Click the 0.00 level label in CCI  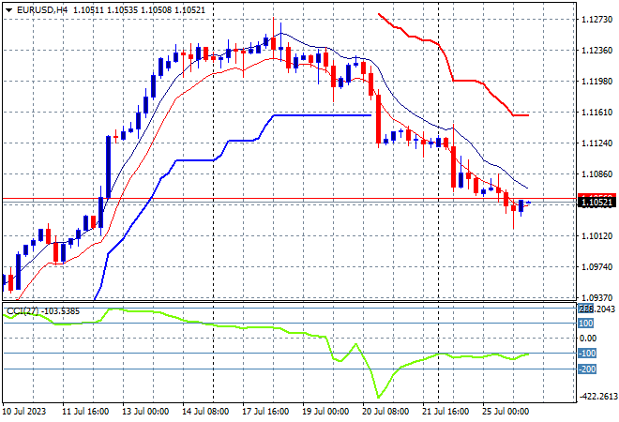588,339
